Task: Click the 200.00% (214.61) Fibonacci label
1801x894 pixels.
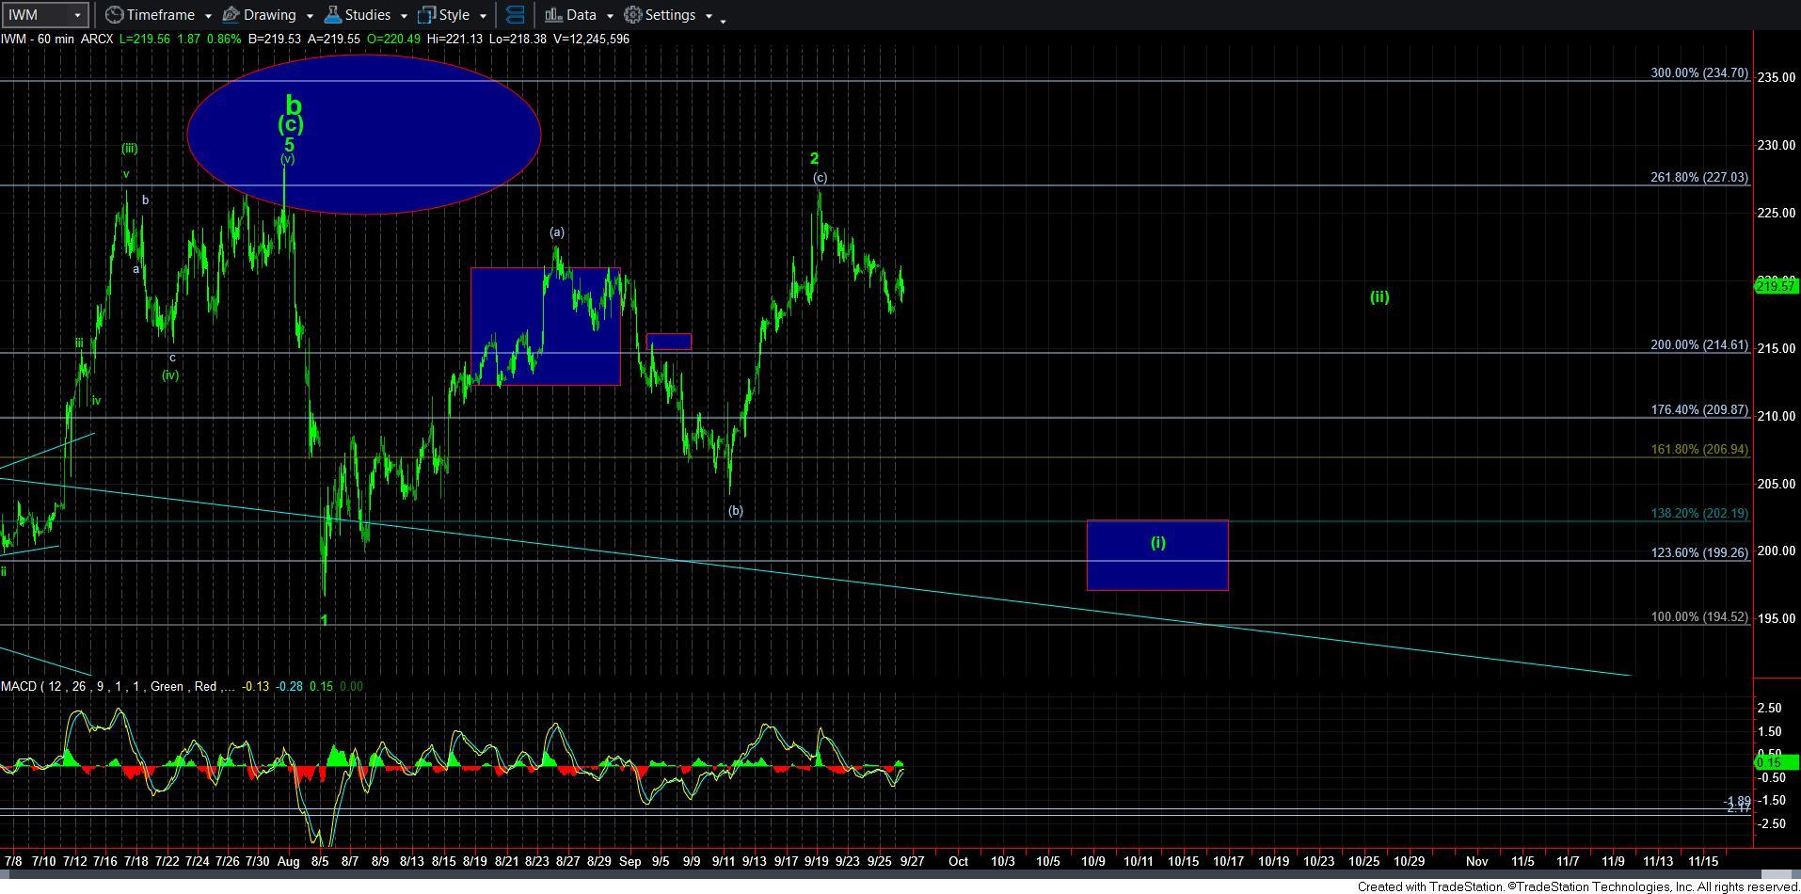Action: [x=1699, y=344]
